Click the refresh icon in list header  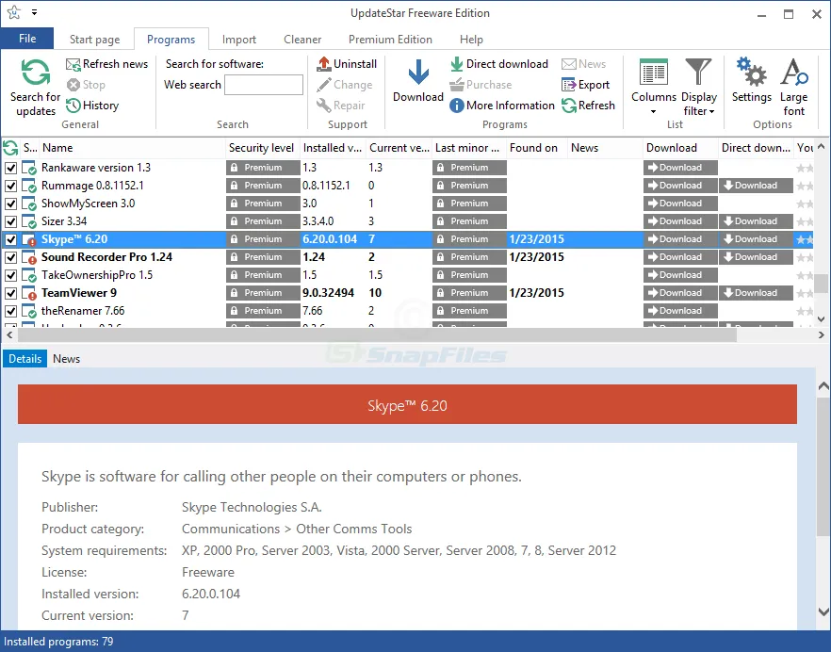[x=10, y=148]
